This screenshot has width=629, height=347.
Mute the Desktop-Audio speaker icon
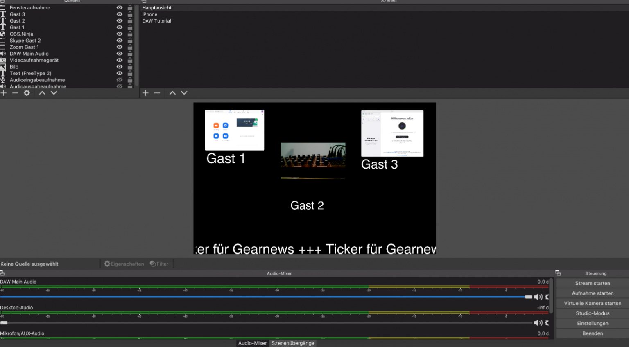538,323
